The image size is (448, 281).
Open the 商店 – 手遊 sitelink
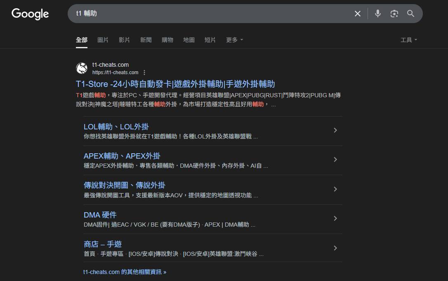click(103, 244)
